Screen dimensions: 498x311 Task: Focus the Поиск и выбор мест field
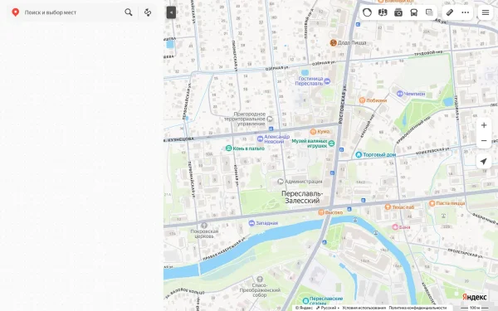[72, 12]
